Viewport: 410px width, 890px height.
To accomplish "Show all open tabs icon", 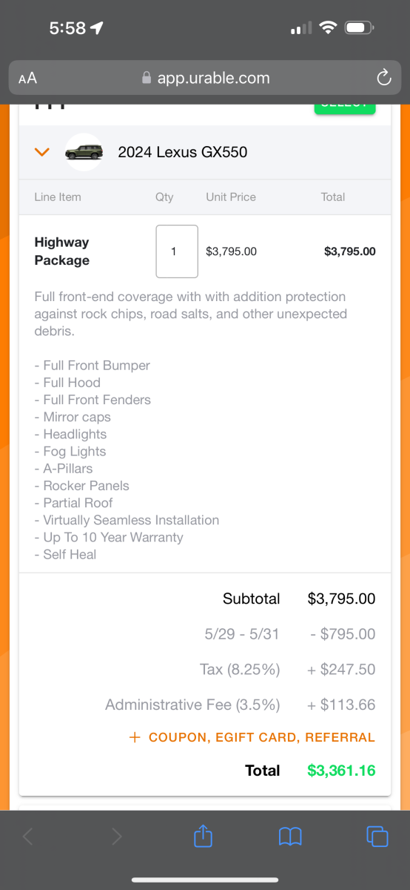I will [377, 837].
